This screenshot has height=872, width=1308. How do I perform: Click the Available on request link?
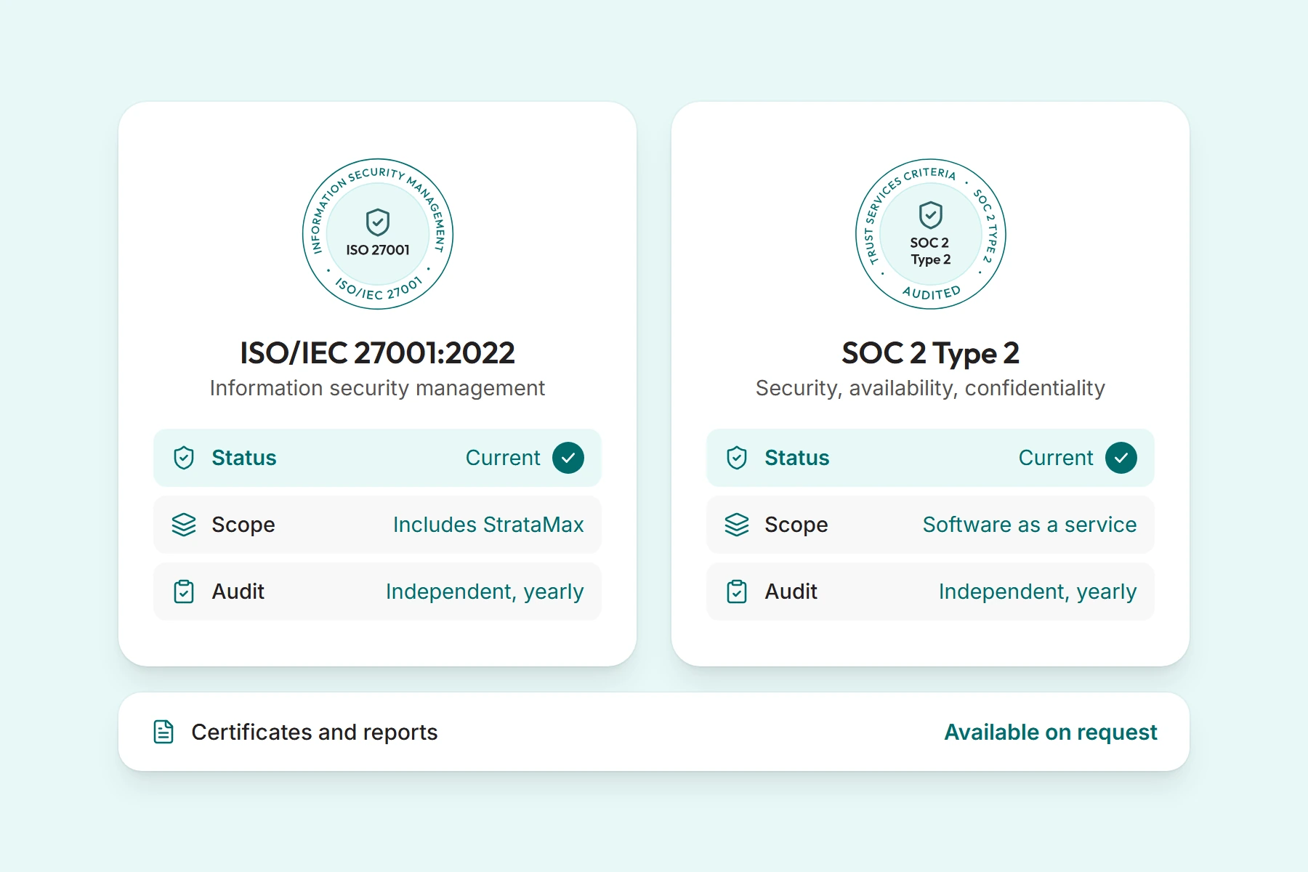1051,732
